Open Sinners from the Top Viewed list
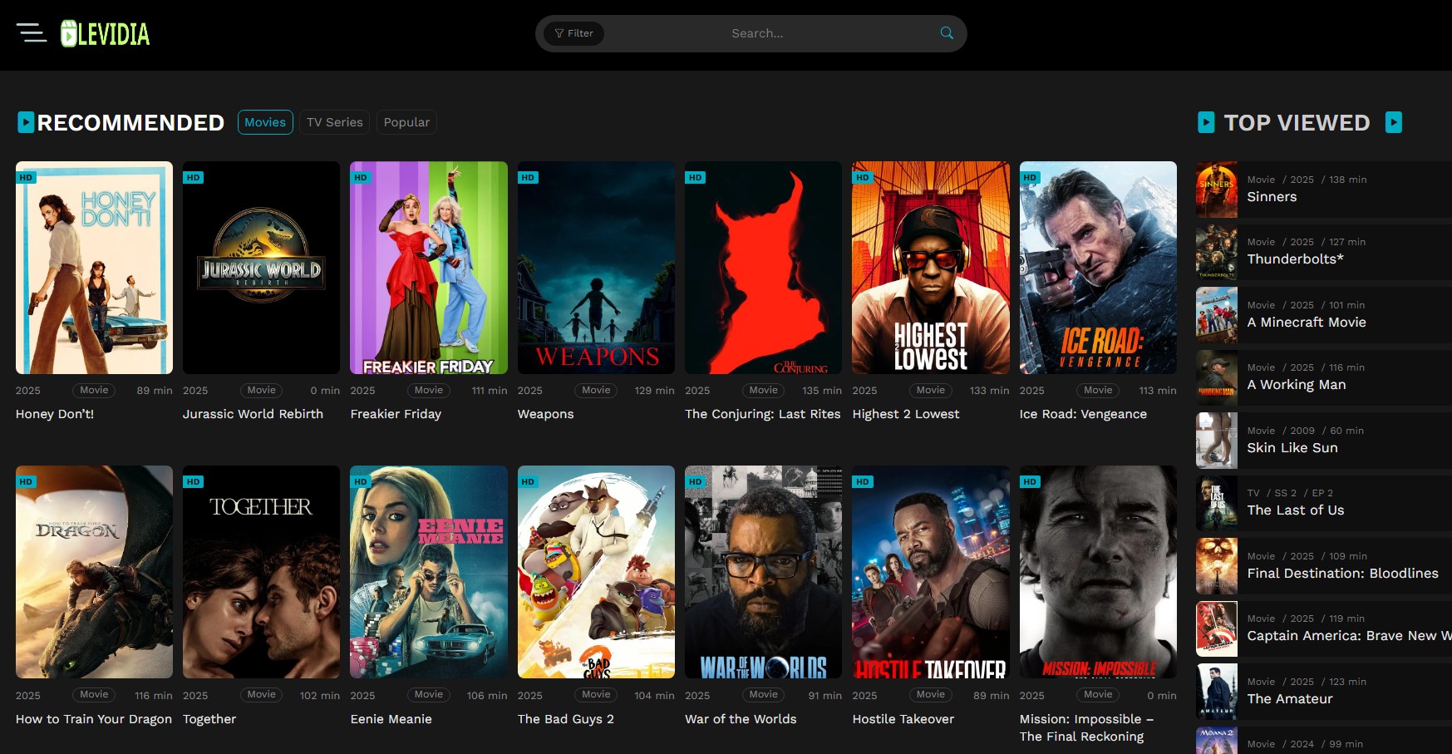 coord(1271,196)
